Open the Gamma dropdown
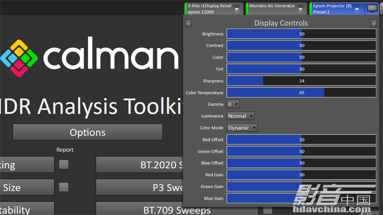 pos(233,104)
